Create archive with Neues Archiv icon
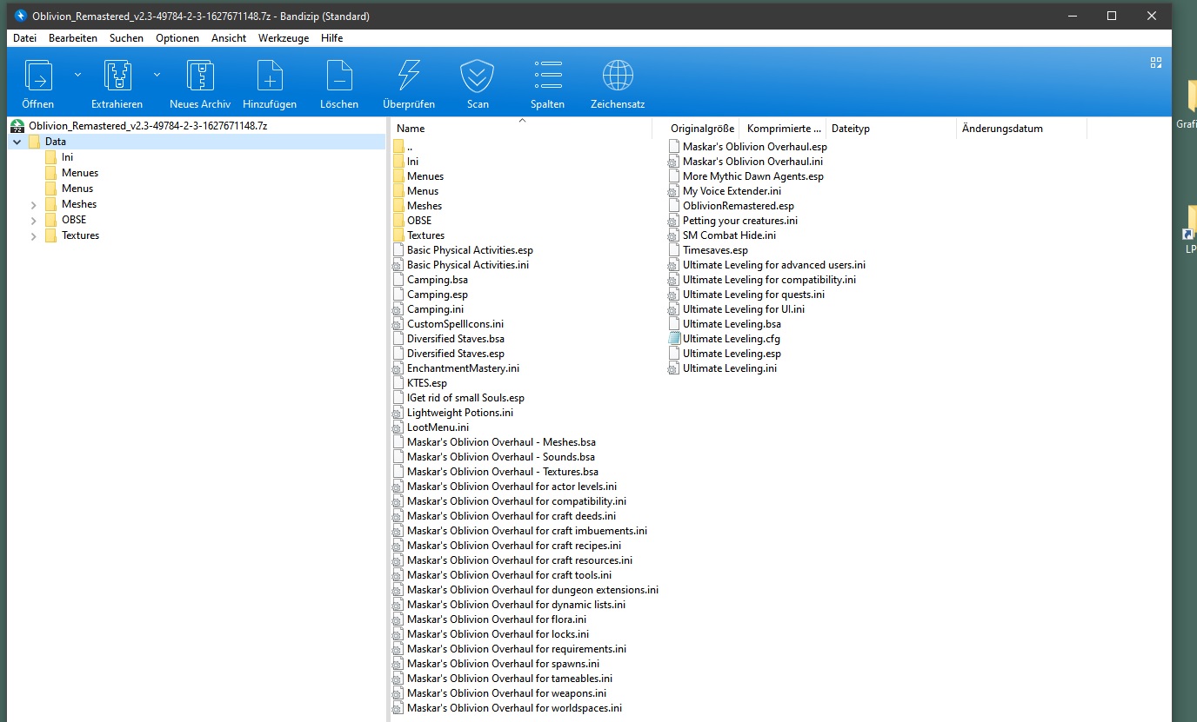The image size is (1197, 722). (200, 76)
